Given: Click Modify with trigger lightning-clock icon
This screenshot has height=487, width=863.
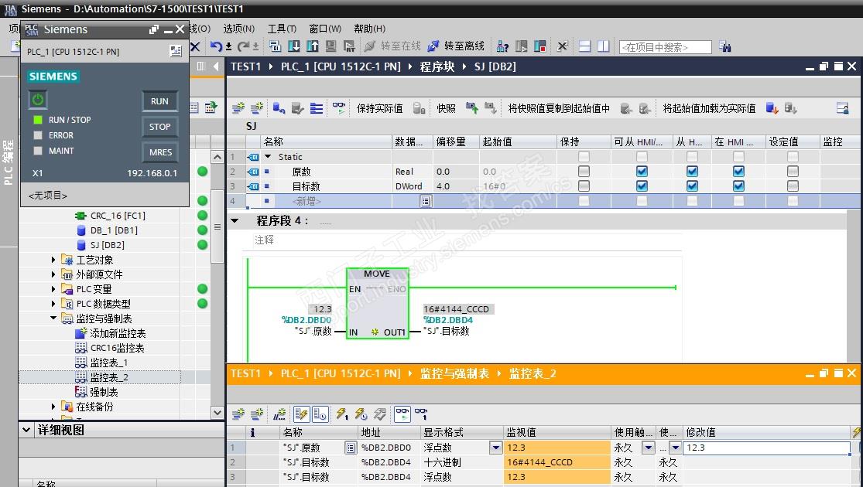Looking at the screenshot, I should pos(361,414).
